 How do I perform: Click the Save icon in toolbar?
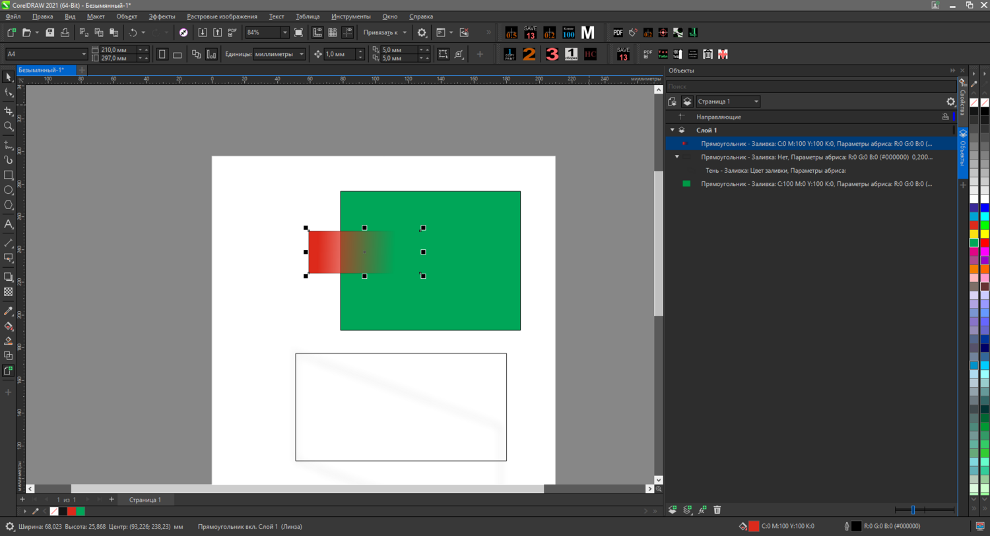(49, 32)
